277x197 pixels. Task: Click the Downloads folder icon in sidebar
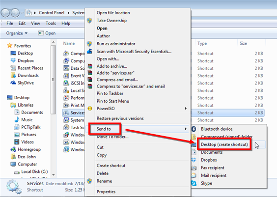13,75
